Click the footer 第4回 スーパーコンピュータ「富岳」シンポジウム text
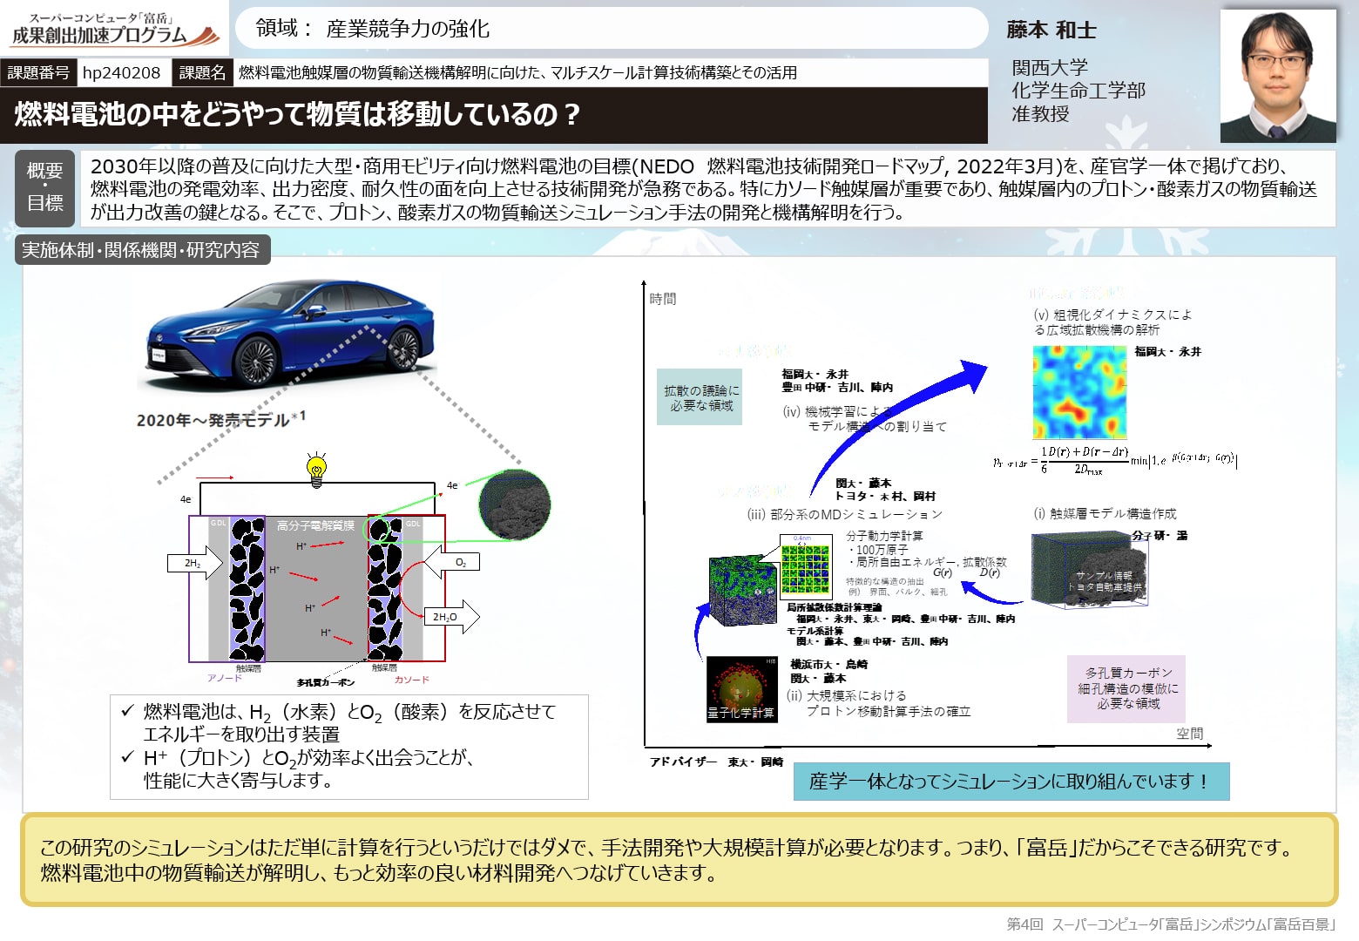The width and height of the screenshot is (1359, 941). pyautogui.click(x=1171, y=924)
